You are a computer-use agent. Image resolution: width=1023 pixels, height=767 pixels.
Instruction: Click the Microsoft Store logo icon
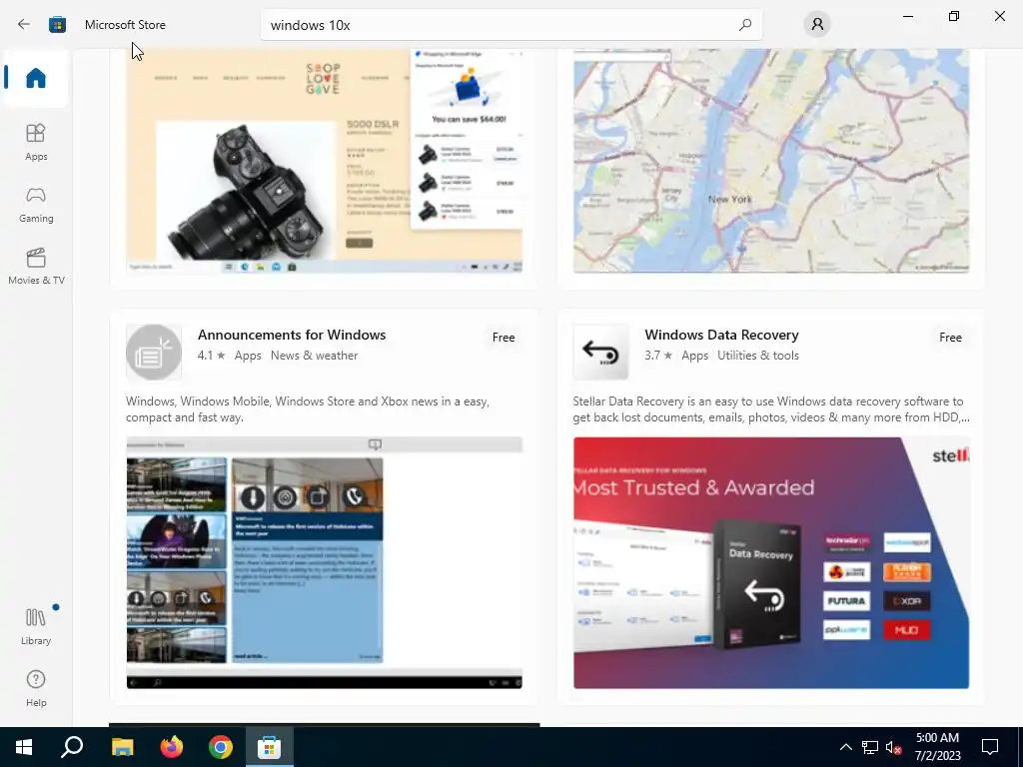pyautogui.click(x=57, y=25)
